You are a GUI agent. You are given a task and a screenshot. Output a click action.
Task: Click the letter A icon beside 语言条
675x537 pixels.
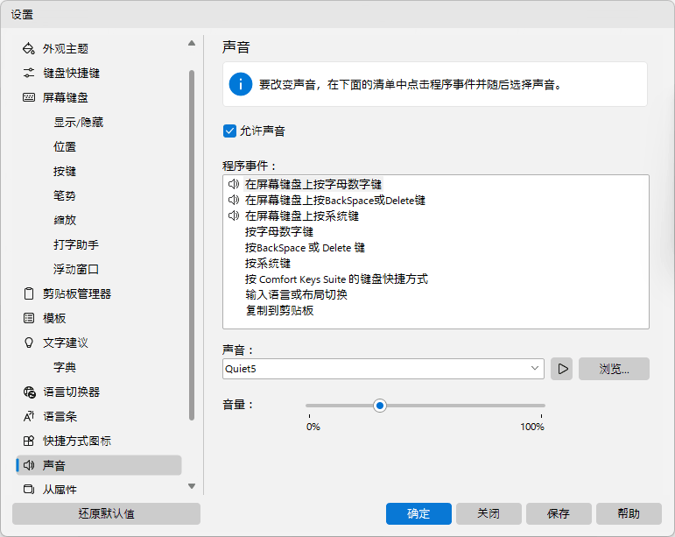(x=28, y=416)
